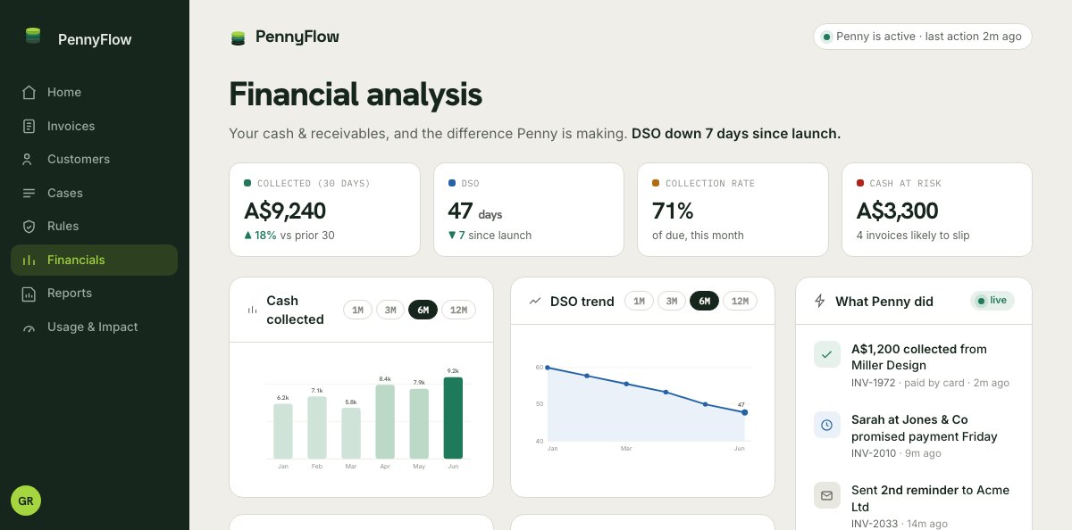This screenshot has width=1072, height=530.
Task: Click the Cases lines icon
Action: [x=29, y=193]
